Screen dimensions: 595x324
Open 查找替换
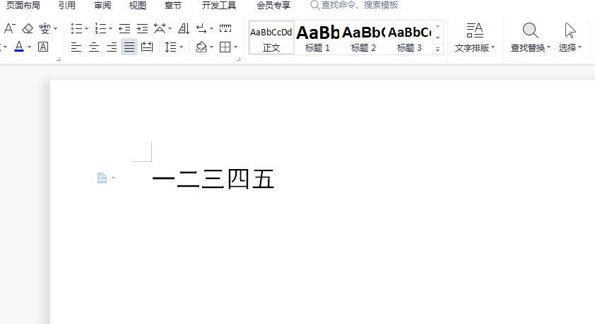pos(530,37)
